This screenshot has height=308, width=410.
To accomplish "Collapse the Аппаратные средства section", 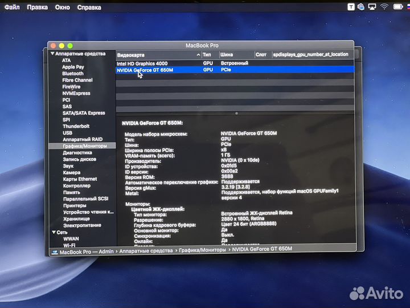I will click(x=52, y=54).
